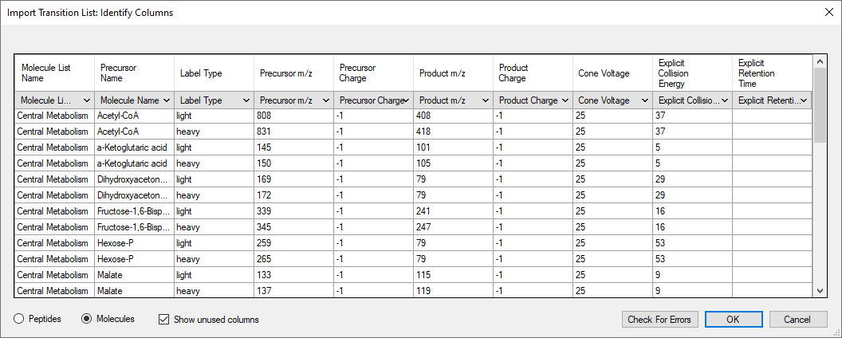The width and height of the screenshot is (842, 338).
Task: Open the Explicit Collision Energy dropdown
Action: coord(692,100)
